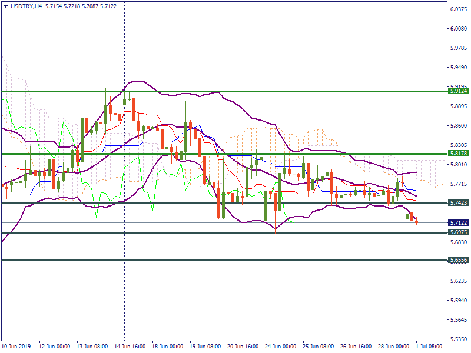
Task: Click the 10 Jun 2019 time label
Action: [x=16, y=347]
